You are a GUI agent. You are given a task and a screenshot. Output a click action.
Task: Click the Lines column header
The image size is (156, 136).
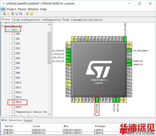47,126
